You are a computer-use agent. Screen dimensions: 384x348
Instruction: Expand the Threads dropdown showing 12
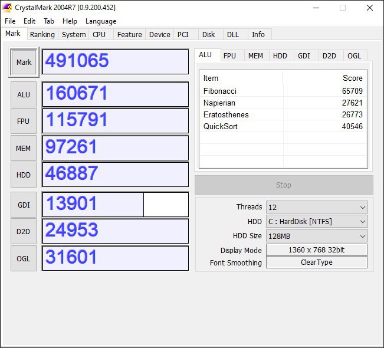[317, 208]
